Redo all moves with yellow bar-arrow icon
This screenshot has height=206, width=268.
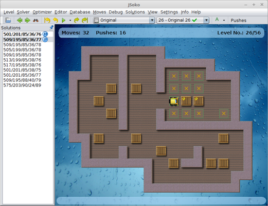pos(85,20)
